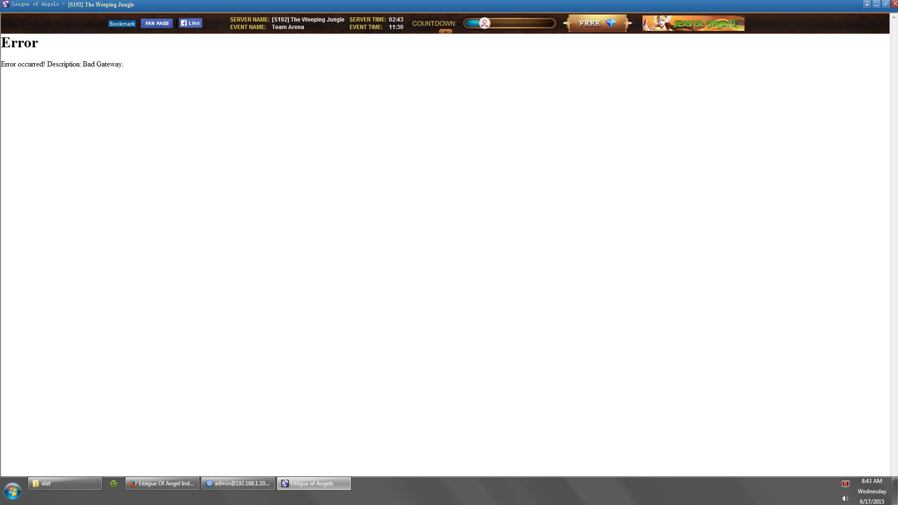The image size is (898, 505).
Task: Click the countdown progress bar marker
Action: 484,23
